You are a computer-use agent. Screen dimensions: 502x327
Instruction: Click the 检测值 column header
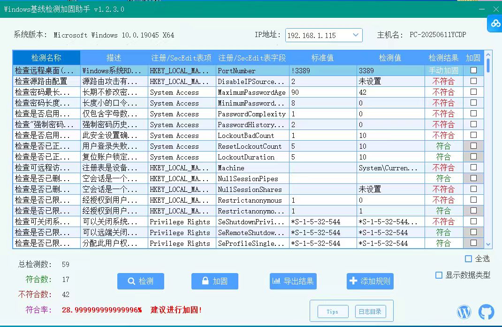click(390, 58)
